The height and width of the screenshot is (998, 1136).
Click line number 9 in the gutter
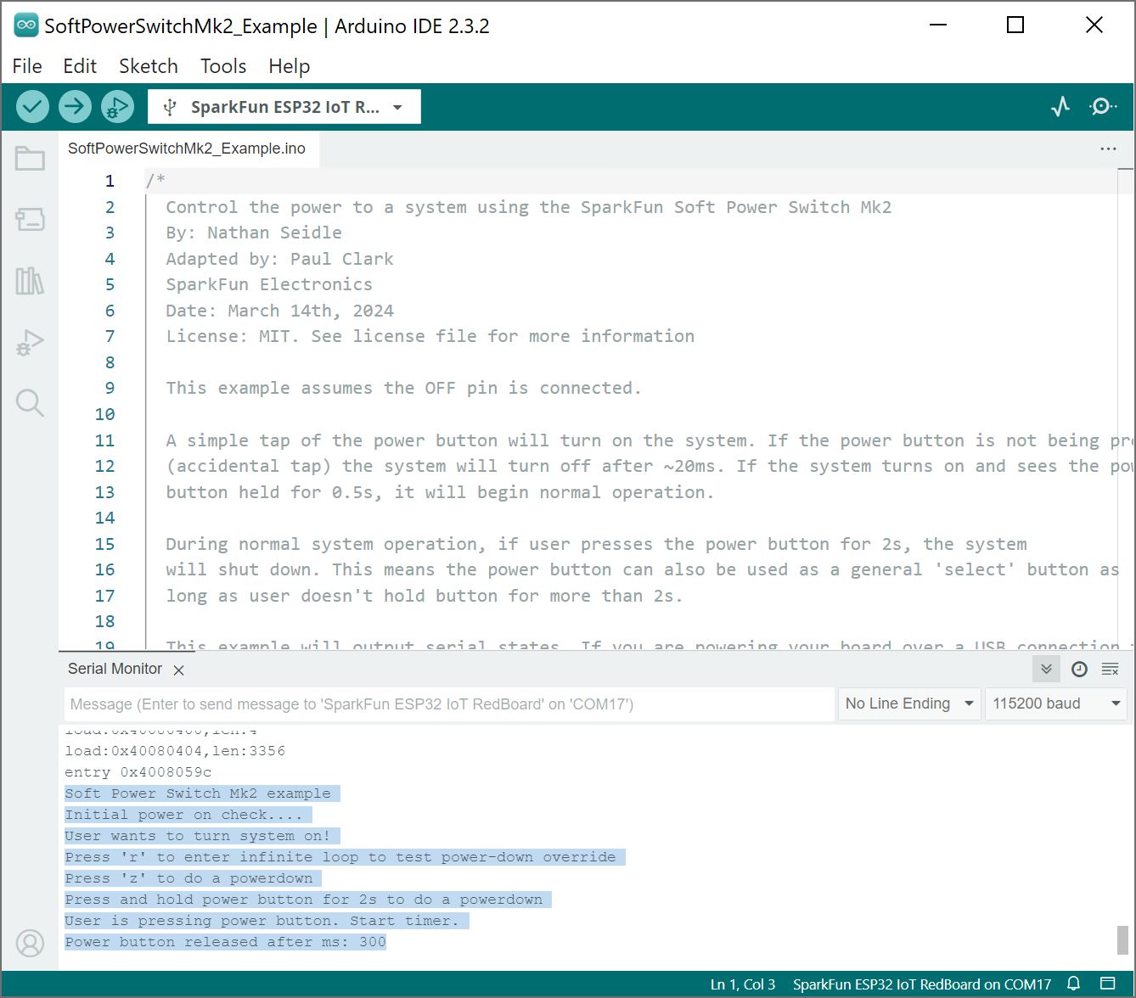pos(110,388)
